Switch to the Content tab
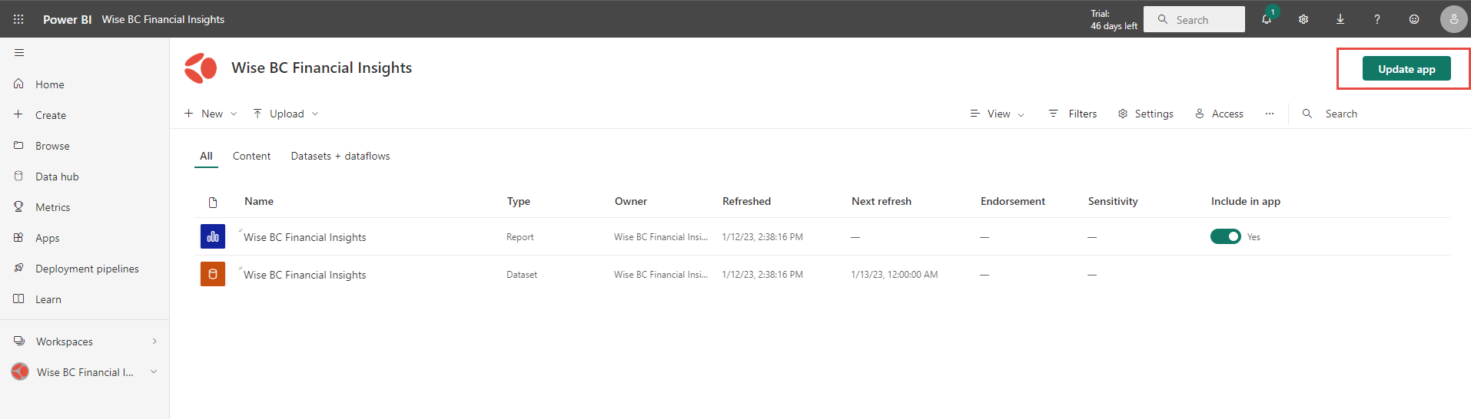 click(251, 156)
